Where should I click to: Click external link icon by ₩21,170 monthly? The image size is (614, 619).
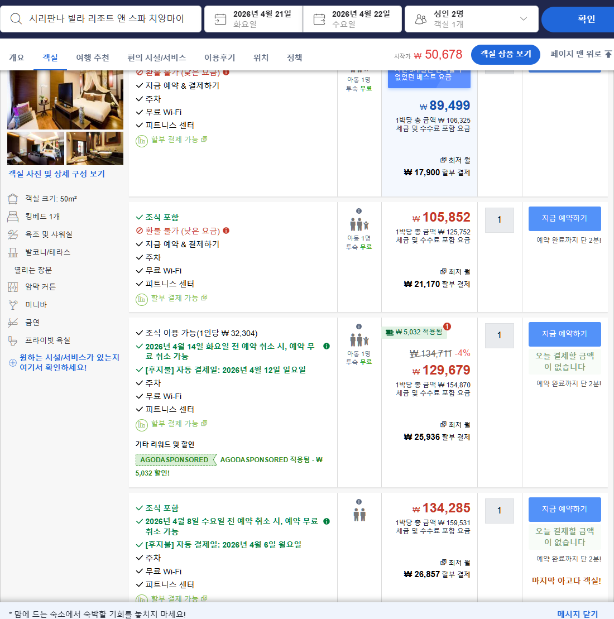click(x=443, y=272)
